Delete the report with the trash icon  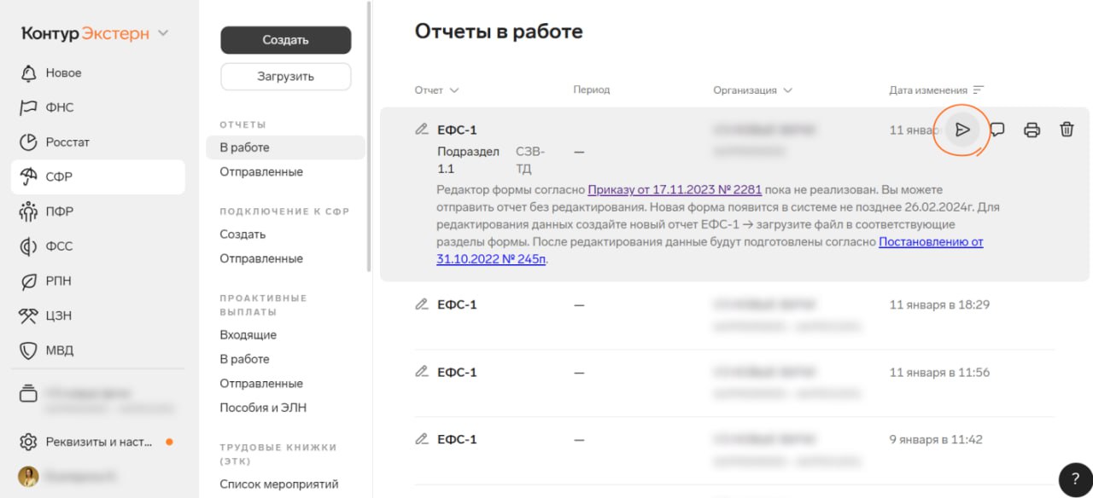[1067, 130]
